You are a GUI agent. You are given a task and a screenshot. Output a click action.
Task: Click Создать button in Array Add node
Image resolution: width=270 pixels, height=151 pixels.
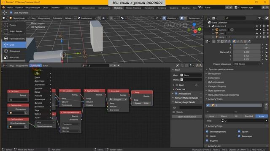118,99
